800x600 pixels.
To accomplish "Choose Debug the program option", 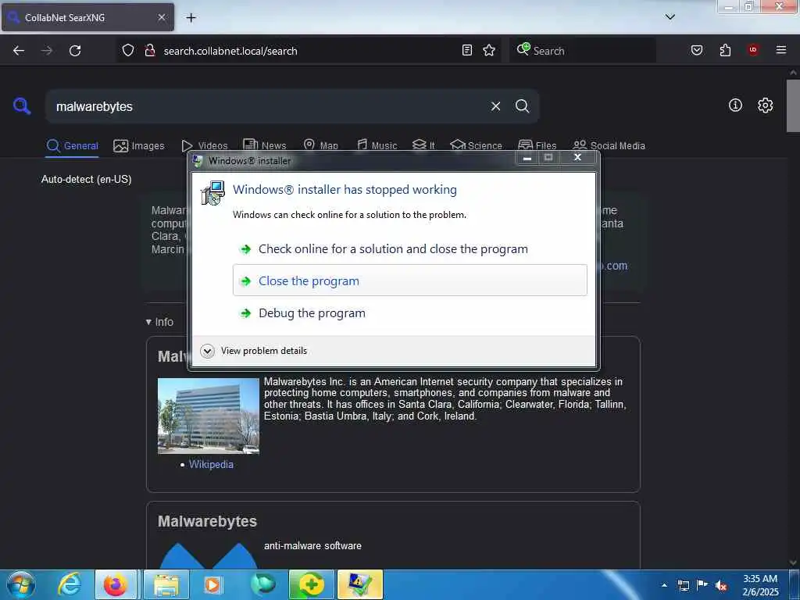I will click(x=410, y=312).
